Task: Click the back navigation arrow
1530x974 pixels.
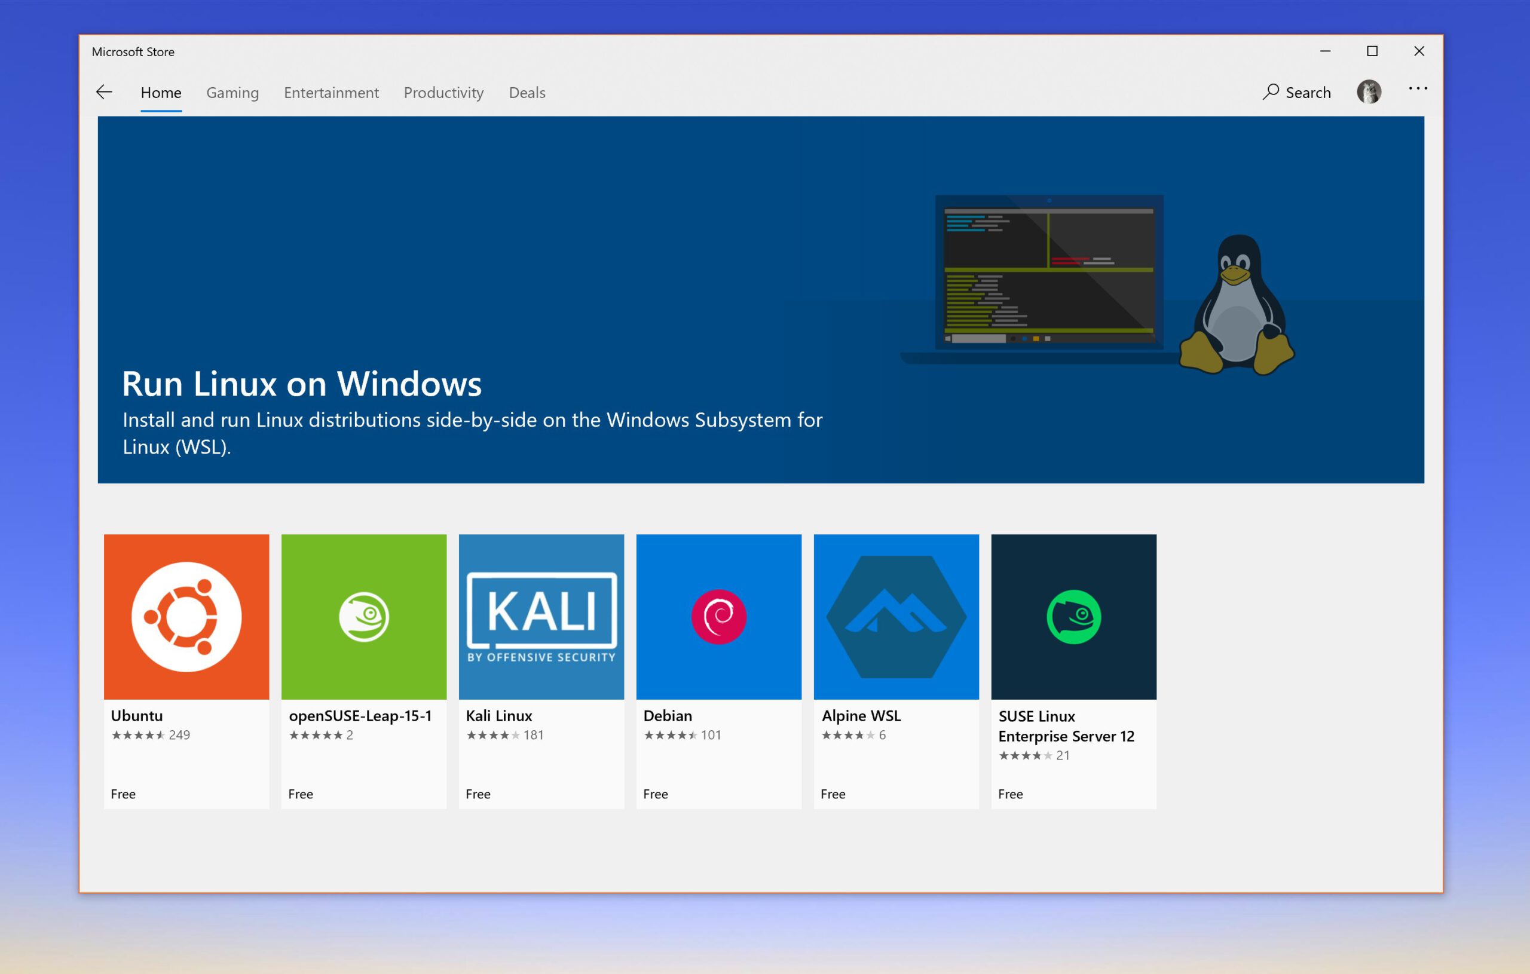Action: pyautogui.click(x=104, y=93)
